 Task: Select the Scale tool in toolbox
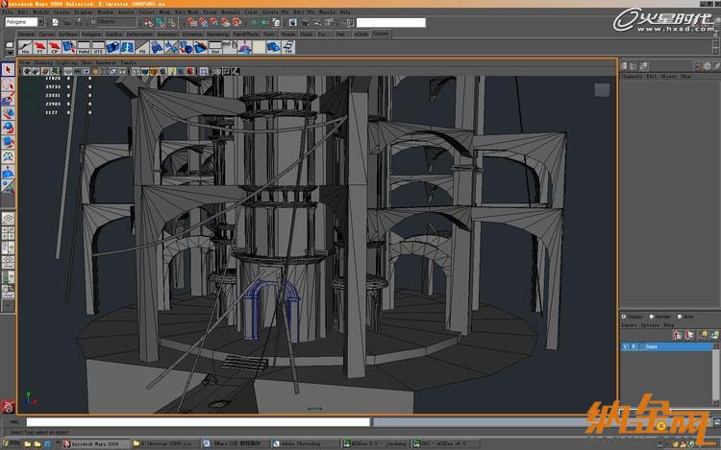[x=8, y=140]
